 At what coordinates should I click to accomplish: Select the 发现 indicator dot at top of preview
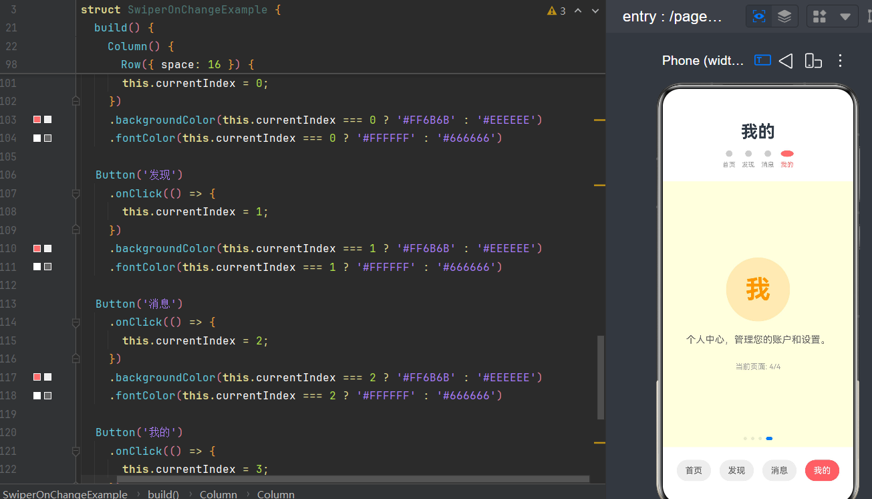click(x=748, y=154)
